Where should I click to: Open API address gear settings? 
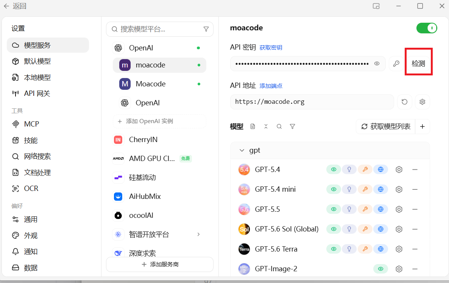pos(422,102)
